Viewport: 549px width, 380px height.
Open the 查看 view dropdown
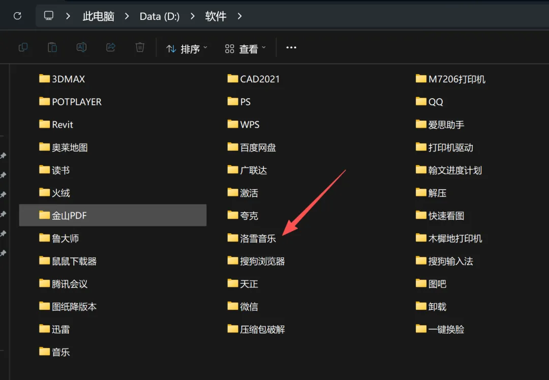pos(245,49)
